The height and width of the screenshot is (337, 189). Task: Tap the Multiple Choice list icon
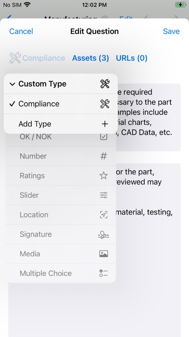[x=104, y=273]
